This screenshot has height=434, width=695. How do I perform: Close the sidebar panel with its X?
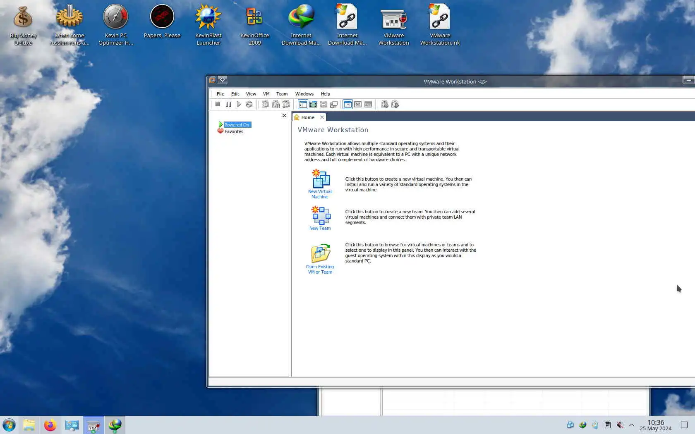pyautogui.click(x=284, y=116)
